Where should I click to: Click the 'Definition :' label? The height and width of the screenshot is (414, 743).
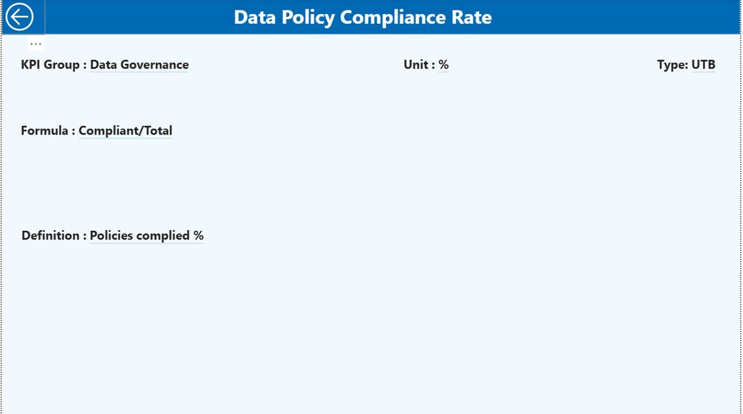point(51,235)
